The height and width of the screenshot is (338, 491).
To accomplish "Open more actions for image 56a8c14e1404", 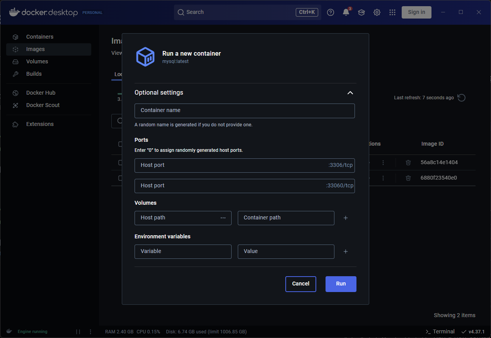I will (383, 163).
